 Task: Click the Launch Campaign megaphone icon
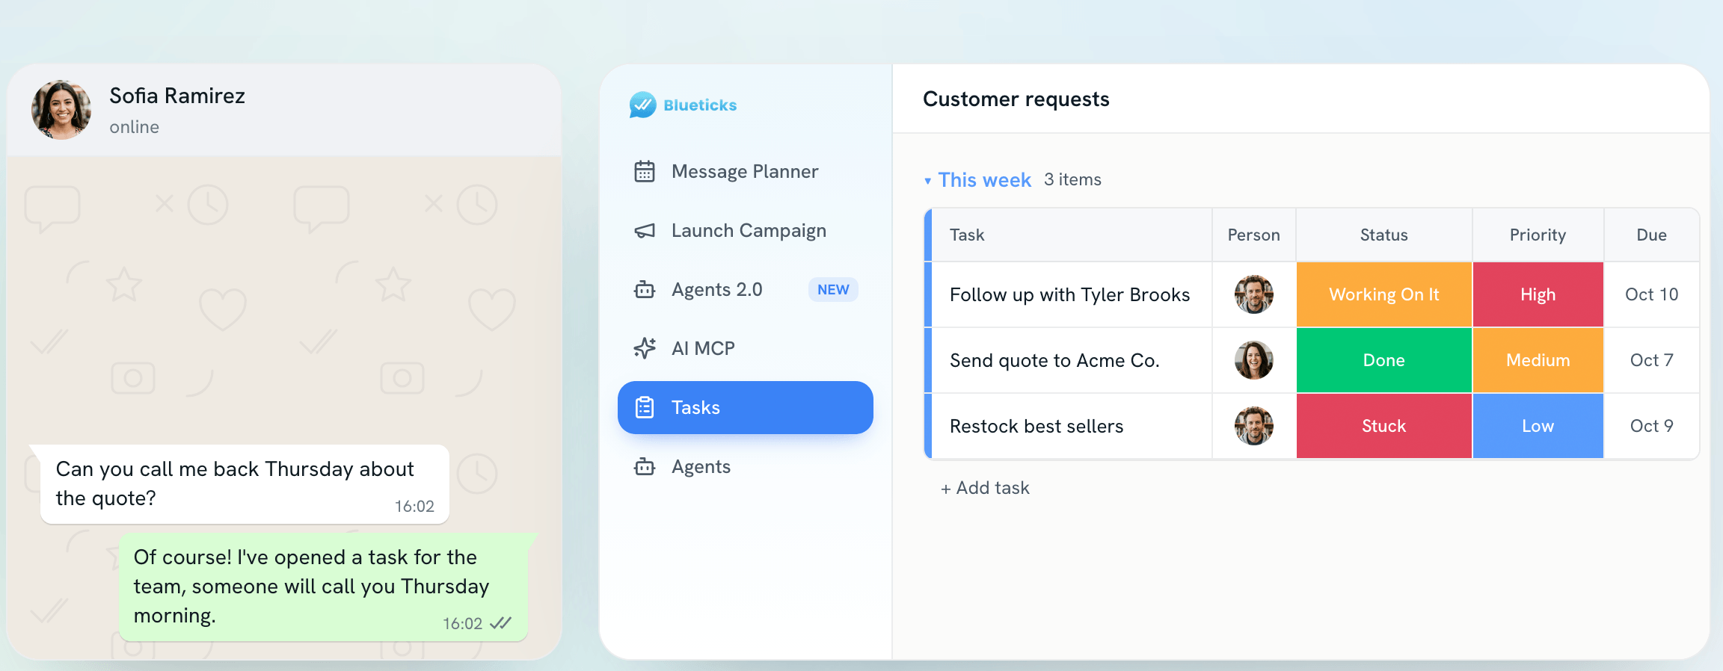click(645, 231)
